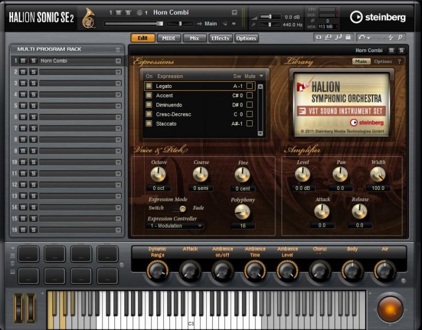Click the double note toolbar icon
422x330 pixels.
338,37
